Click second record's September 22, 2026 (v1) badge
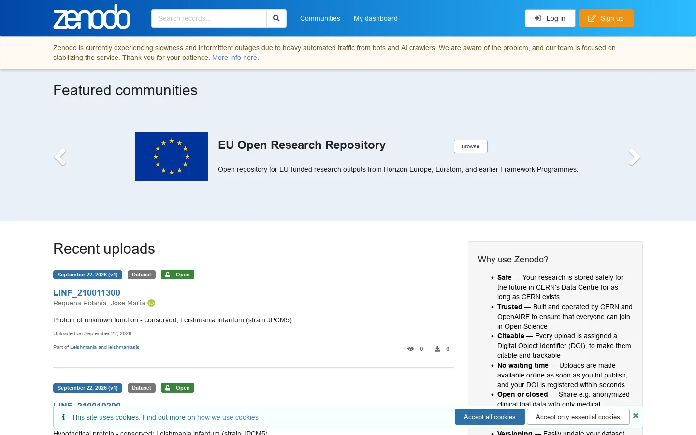The height and width of the screenshot is (435, 696). [87, 388]
